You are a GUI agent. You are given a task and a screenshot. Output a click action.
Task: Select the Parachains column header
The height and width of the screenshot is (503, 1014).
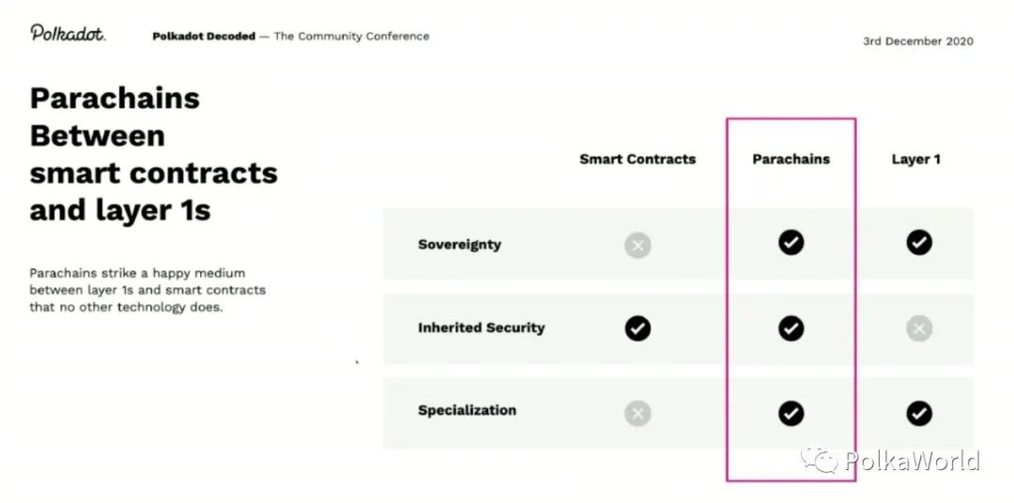[x=791, y=160]
